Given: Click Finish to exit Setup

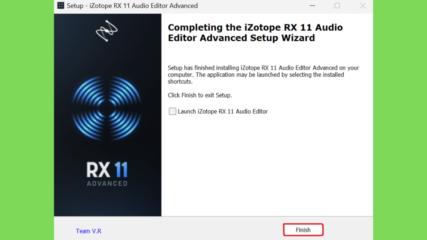Looking at the screenshot, I should 303,230.
